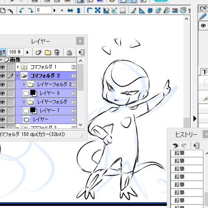208x208 pixels.
Task: Create a new layer in Layer panel
Action: [39, 52]
